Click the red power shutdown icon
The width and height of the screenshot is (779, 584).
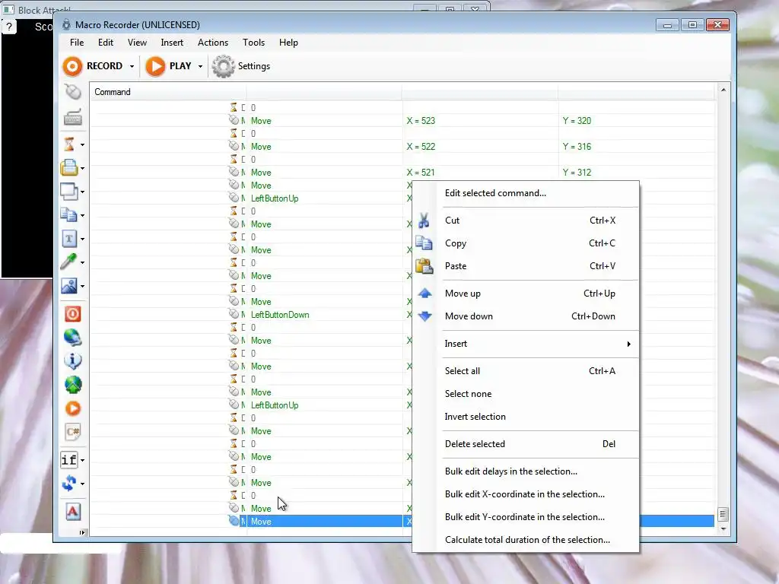tap(72, 314)
